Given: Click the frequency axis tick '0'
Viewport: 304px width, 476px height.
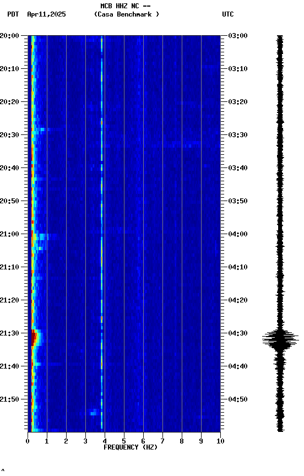Looking at the screenshot, I should pos(28,441).
